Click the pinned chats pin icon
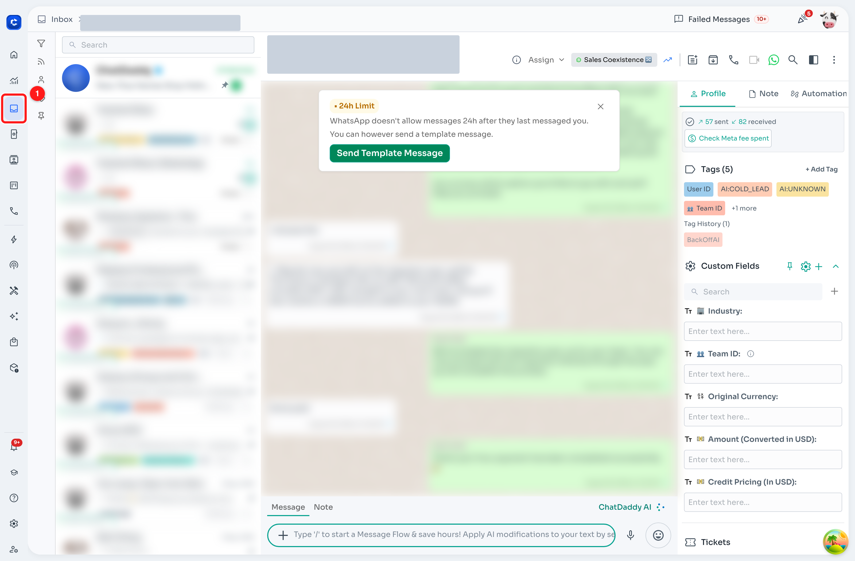Screen dimensions: 855x561 (x=41, y=116)
